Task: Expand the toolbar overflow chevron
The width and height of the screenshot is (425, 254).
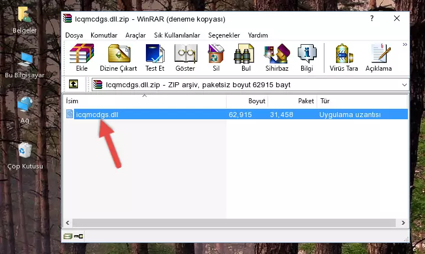Action: [405, 44]
